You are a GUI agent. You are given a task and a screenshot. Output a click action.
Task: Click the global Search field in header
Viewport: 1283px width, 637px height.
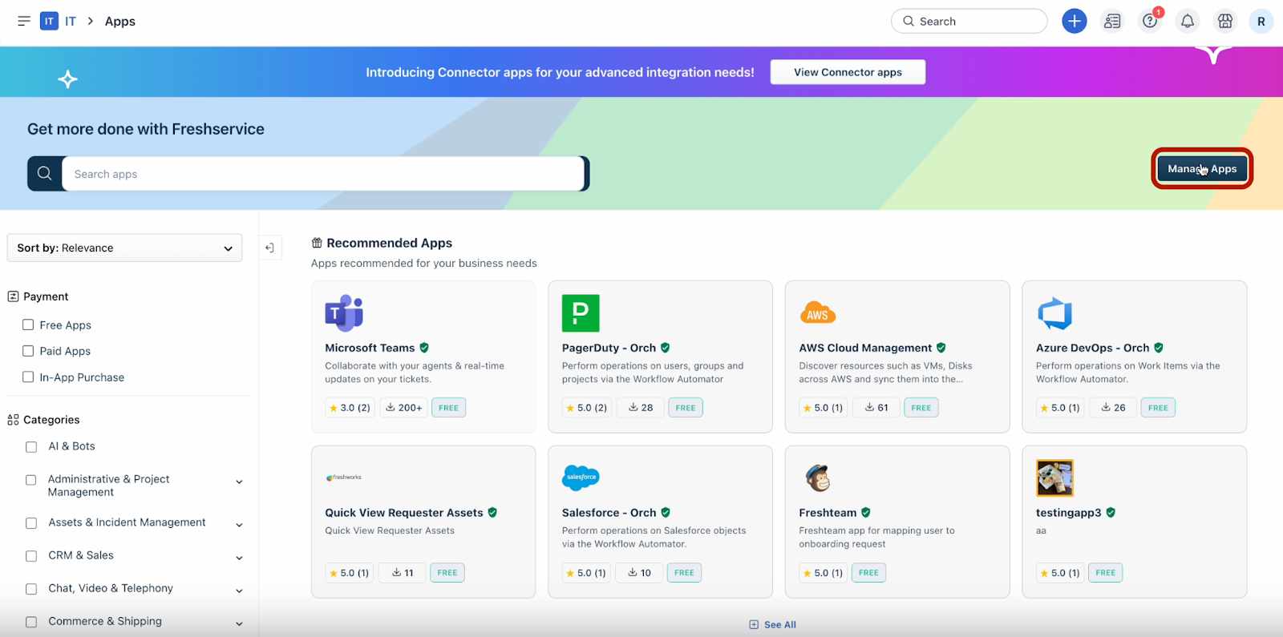[969, 21]
